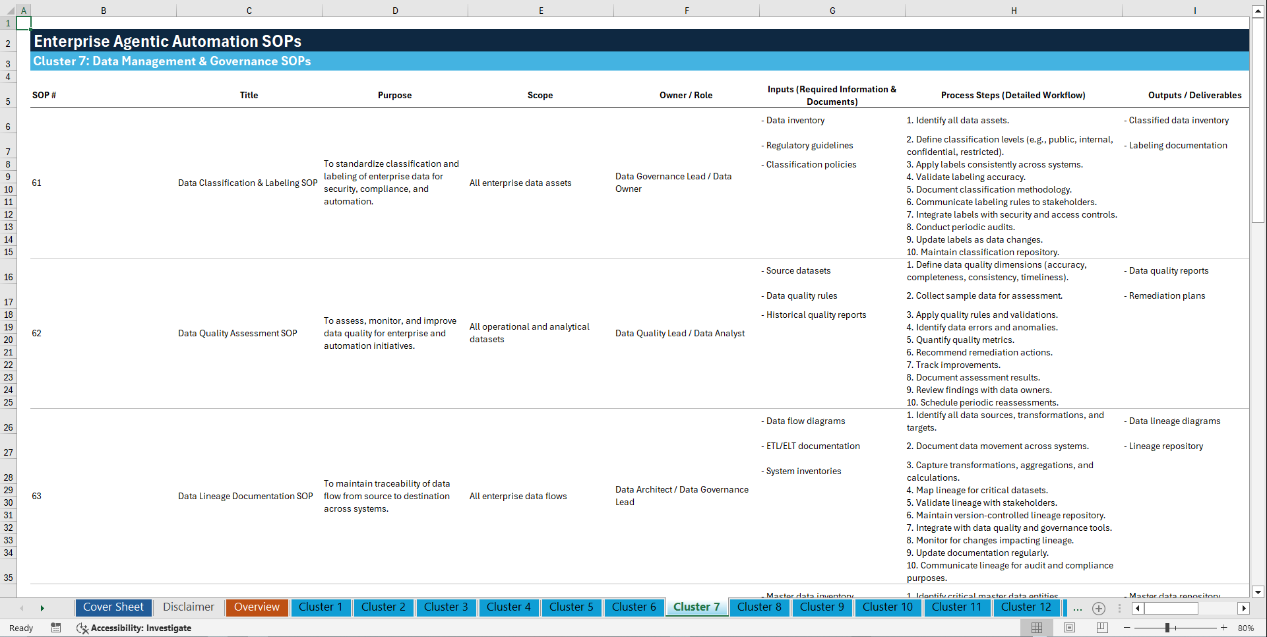This screenshot has width=1267, height=637.
Task: Switch to the Cluster 12 tab
Action: pyautogui.click(x=1026, y=607)
